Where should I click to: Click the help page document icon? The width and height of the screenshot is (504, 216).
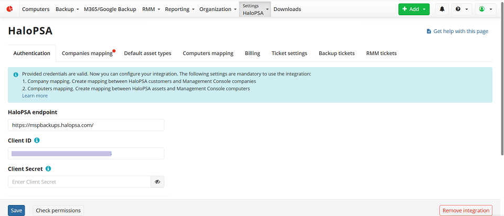click(x=429, y=31)
